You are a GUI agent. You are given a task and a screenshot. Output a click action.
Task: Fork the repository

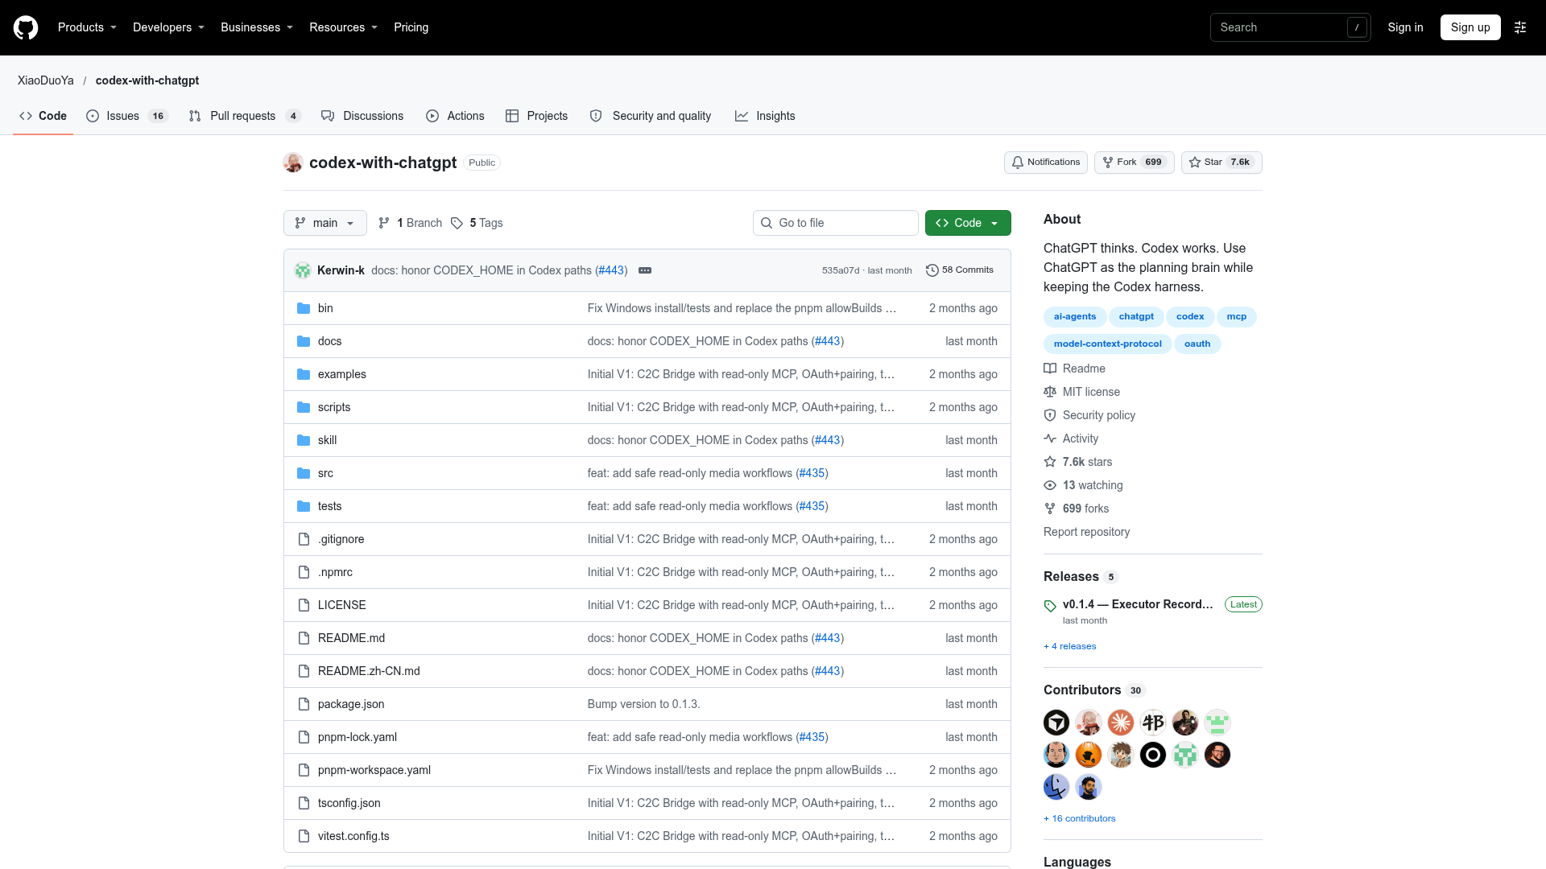pos(1134,163)
